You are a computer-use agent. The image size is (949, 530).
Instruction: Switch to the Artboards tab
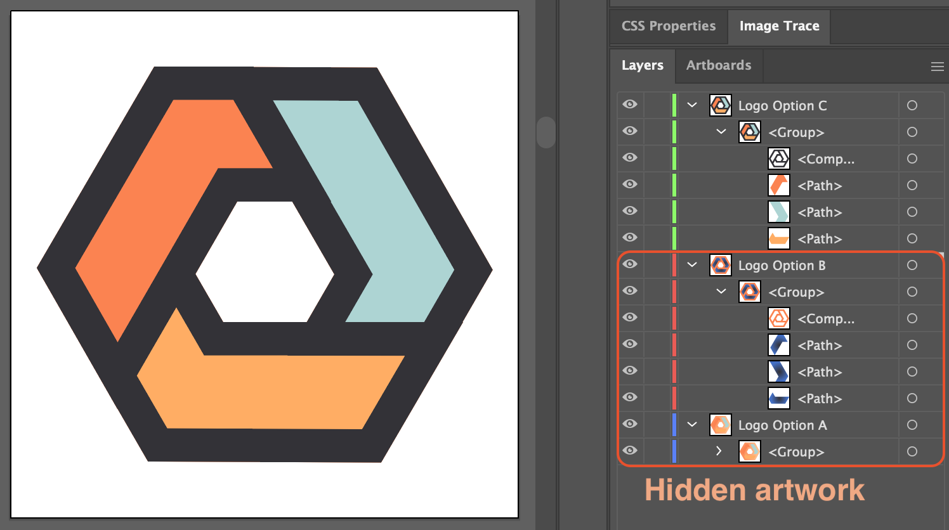click(718, 65)
